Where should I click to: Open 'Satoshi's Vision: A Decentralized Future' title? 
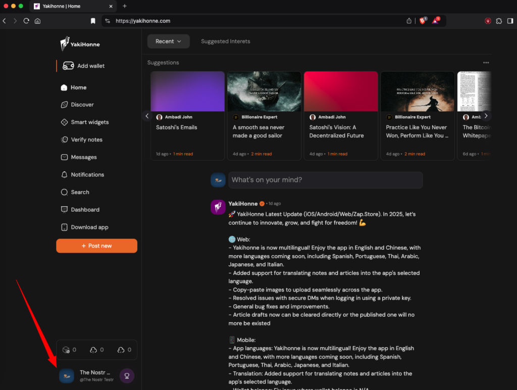[x=336, y=131]
